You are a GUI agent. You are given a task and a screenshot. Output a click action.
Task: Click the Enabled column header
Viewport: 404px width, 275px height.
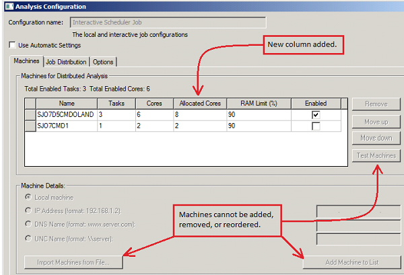coord(316,104)
